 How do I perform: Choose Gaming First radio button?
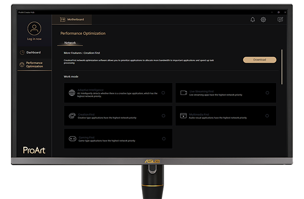click(x=163, y=139)
